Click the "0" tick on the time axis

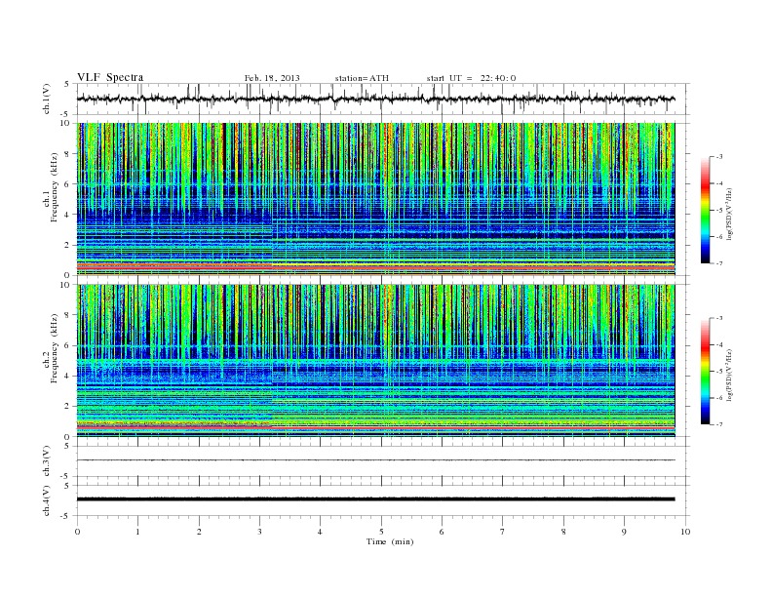pyautogui.click(x=77, y=532)
